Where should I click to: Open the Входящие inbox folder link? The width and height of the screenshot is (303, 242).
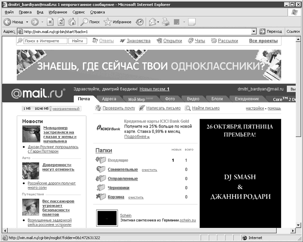(118, 160)
